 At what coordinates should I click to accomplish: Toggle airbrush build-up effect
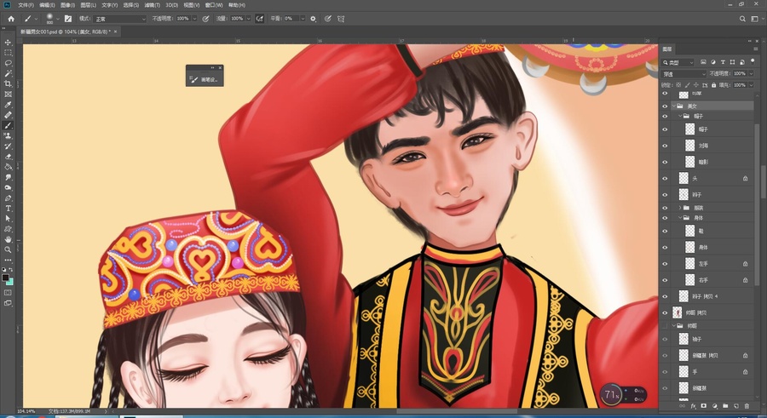click(260, 19)
